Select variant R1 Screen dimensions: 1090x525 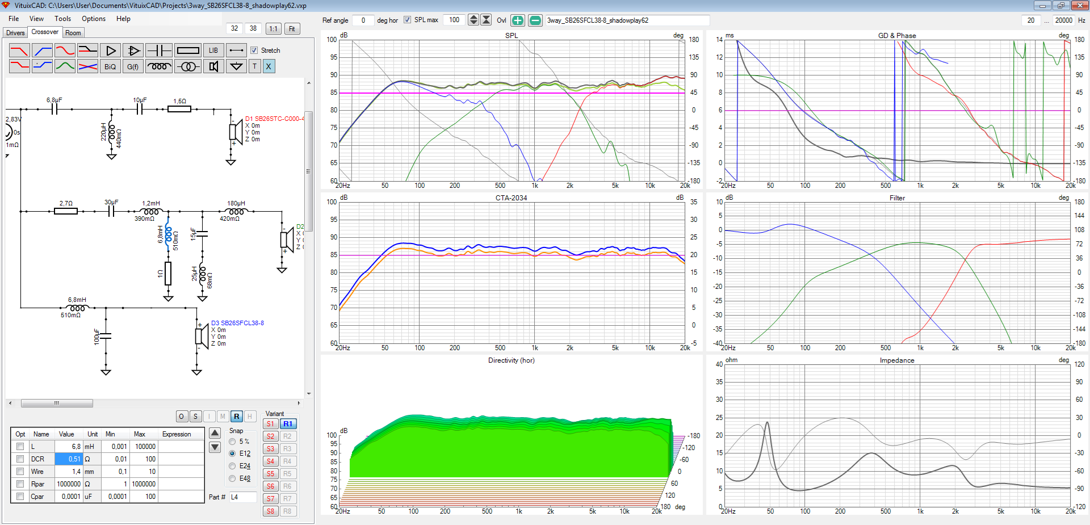[288, 424]
